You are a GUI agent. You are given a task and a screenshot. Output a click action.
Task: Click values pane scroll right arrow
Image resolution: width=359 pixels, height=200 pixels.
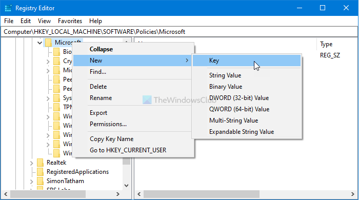[x=353, y=194]
